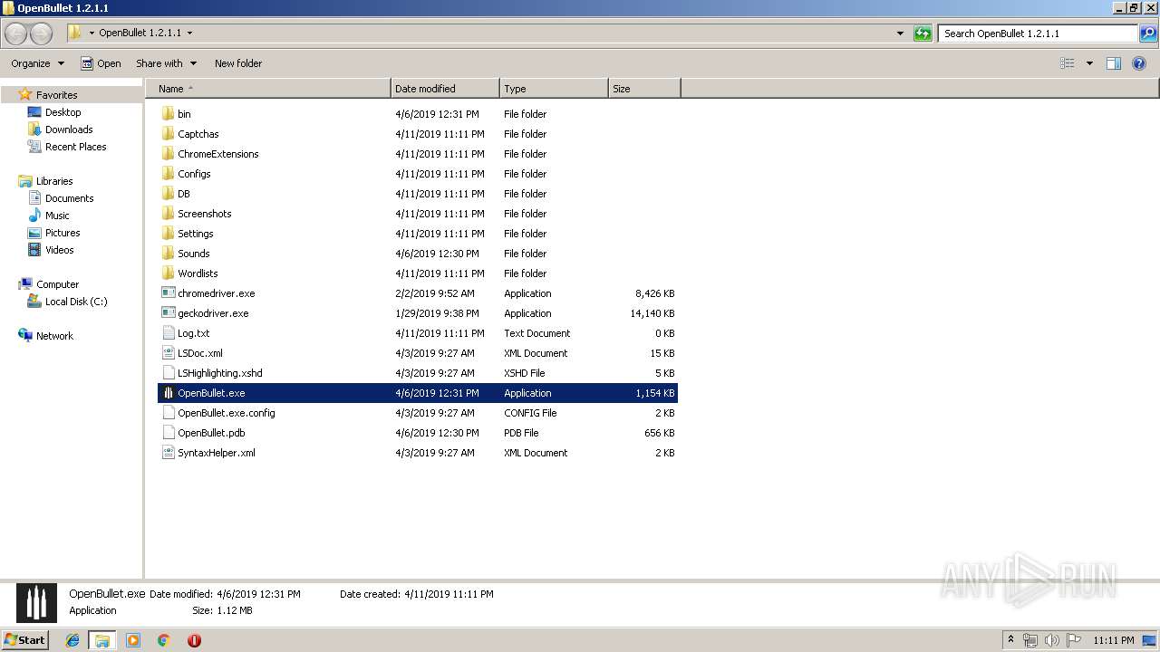
Task: Select the Sounds folder
Action: (193, 254)
